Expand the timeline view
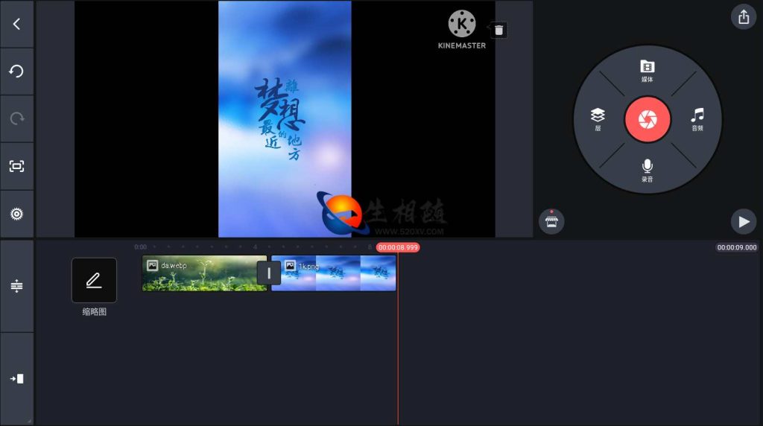The width and height of the screenshot is (763, 426). (x=16, y=286)
